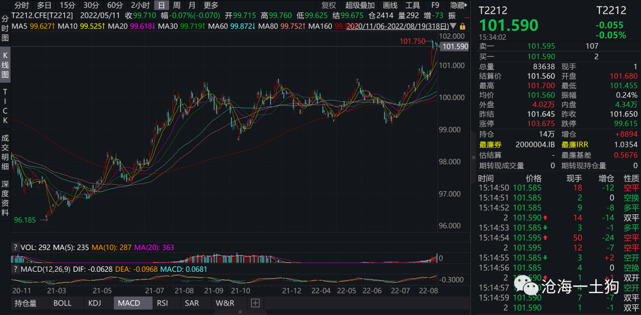Click the 最廉基差 value 0.5676
Viewport: 641px width, 315px height.
pos(626,155)
